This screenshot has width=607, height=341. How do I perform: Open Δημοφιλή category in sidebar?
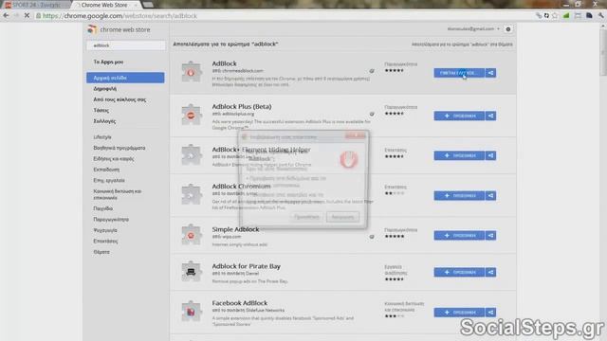105,88
